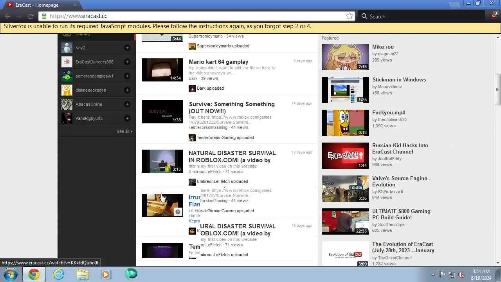This screenshot has width=501, height=282.
Task: Click Supersonicymario uploader avatar
Action: click(x=192, y=46)
